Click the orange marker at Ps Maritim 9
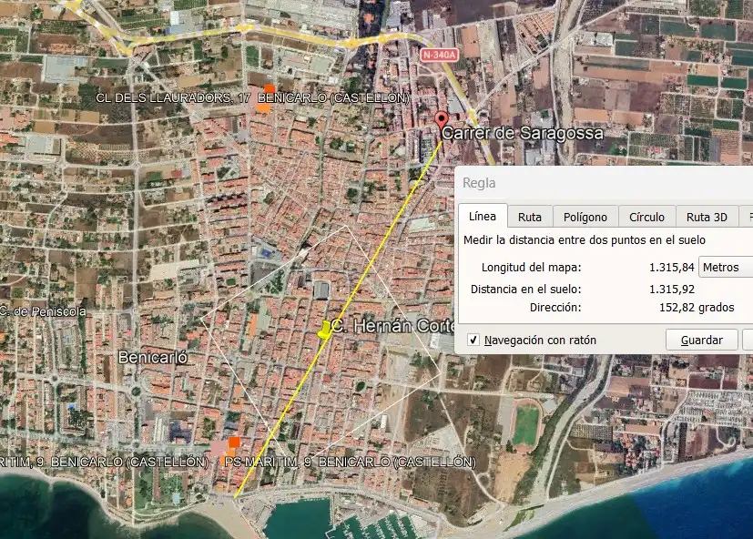The image size is (753, 539). (234, 442)
